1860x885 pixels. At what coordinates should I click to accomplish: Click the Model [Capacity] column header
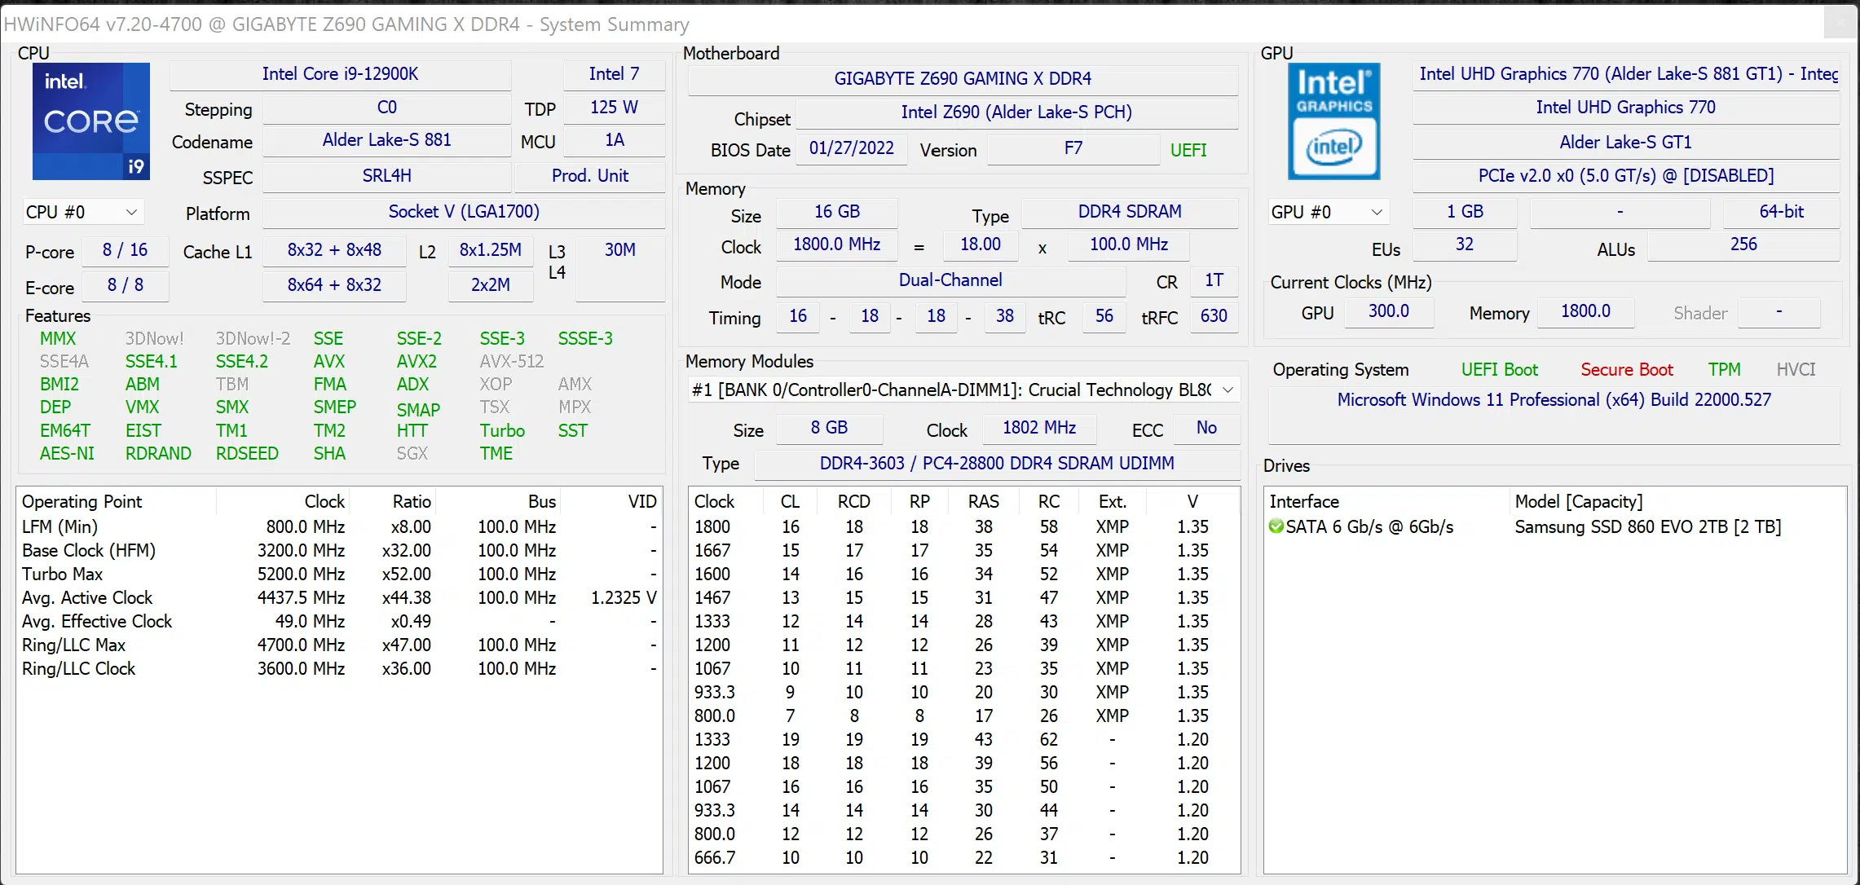1578,501
